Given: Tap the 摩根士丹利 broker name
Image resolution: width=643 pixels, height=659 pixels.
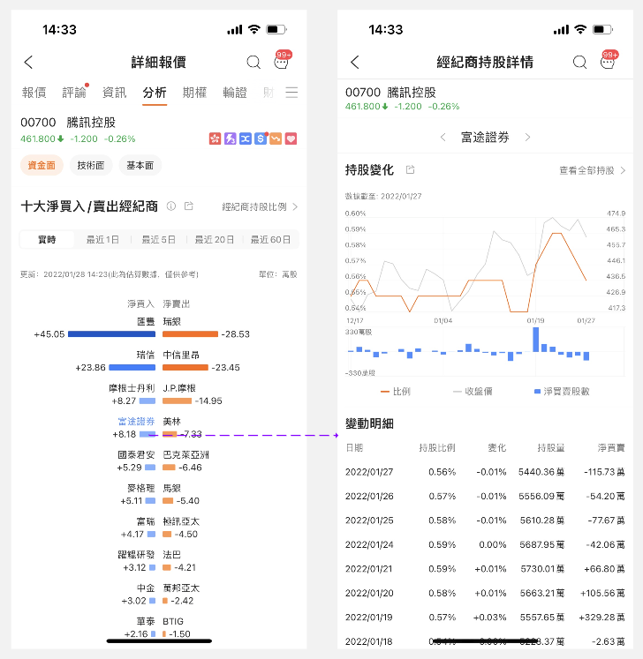Looking at the screenshot, I should [x=132, y=388].
